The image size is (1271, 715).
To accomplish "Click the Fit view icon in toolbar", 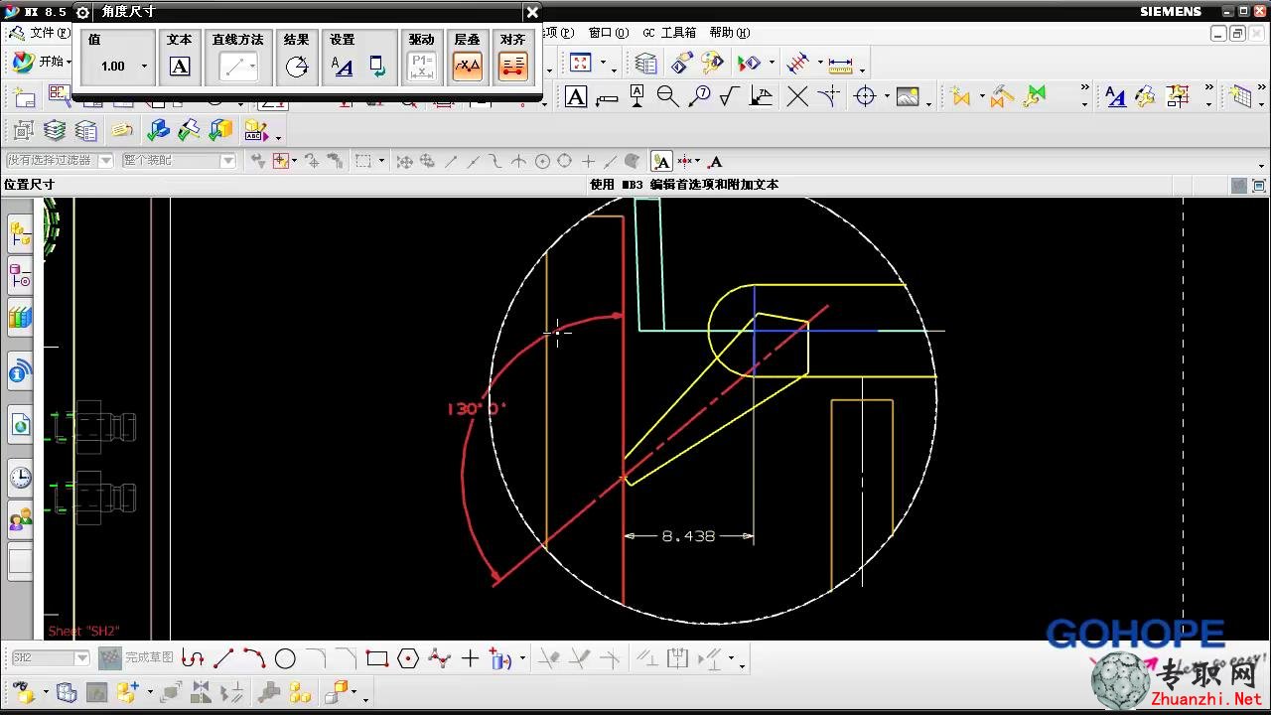I will [581, 64].
